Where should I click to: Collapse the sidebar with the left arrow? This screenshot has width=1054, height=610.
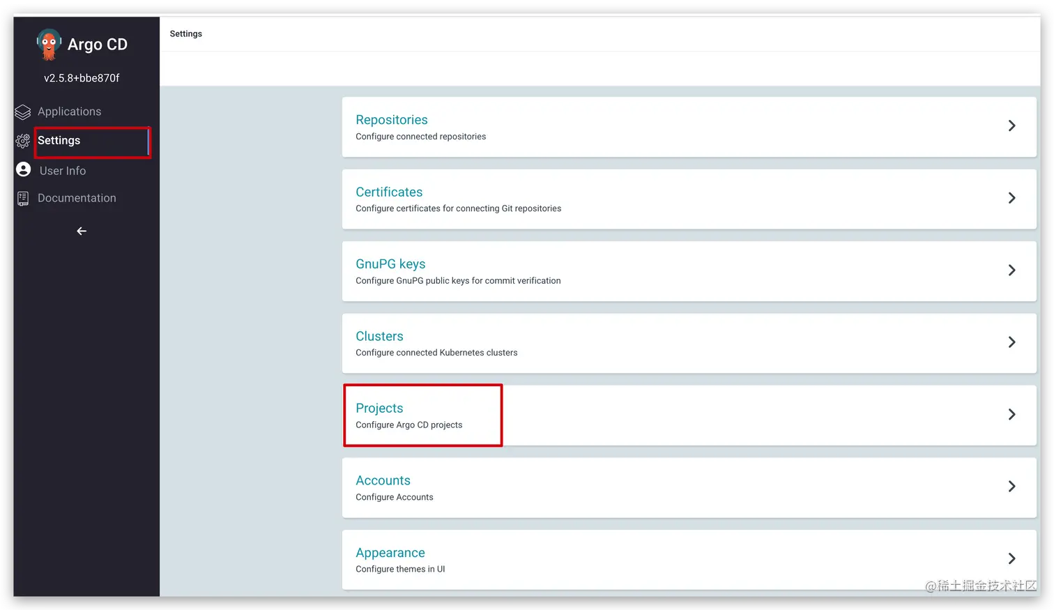[x=82, y=231]
